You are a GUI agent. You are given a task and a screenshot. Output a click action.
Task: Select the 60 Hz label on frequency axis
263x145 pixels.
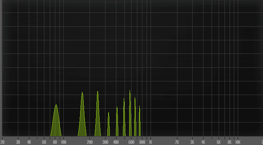coord(44,142)
